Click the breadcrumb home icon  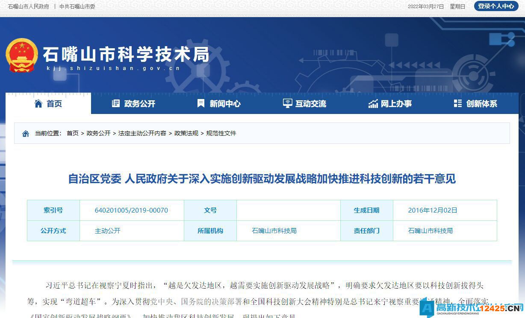(x=26, y=134)
